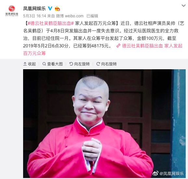Open the 凤凰网娱乐 account name link
The image size is (188, 179).
pyautogui.click(x=34, y=8)
